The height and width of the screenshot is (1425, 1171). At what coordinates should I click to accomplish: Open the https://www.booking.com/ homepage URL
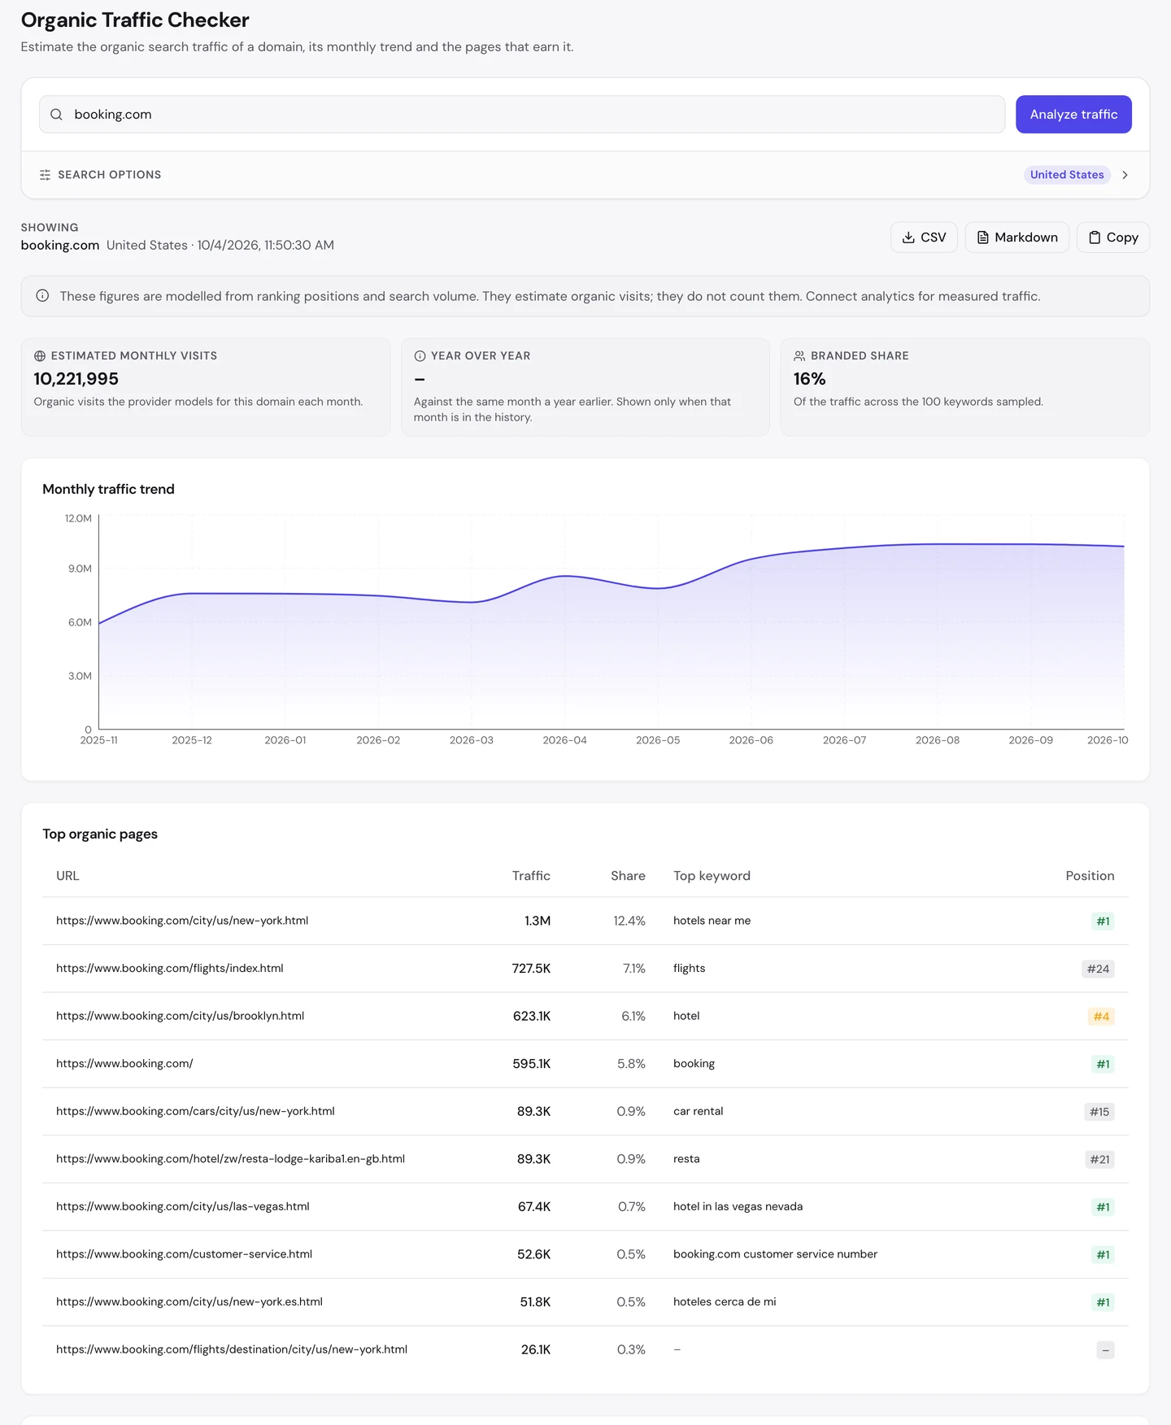pyautogui.click(x=124, y=1063)
